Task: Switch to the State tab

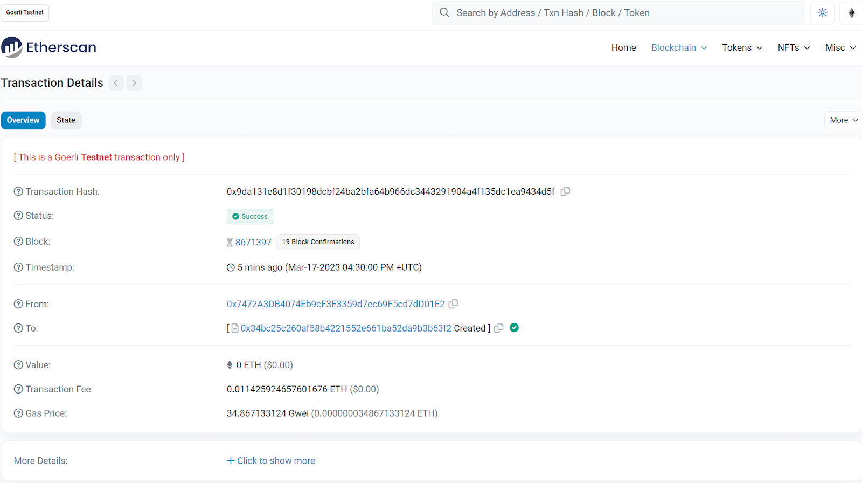Action: pyautogui.click(x=66, y=120)
